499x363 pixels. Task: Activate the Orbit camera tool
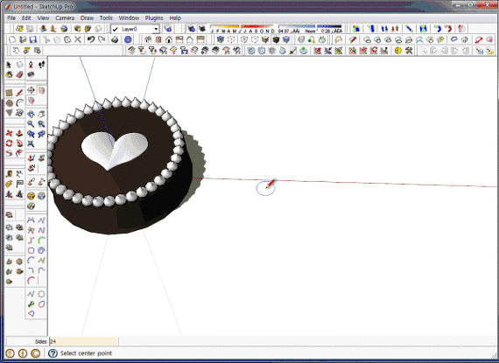(31, 114)
